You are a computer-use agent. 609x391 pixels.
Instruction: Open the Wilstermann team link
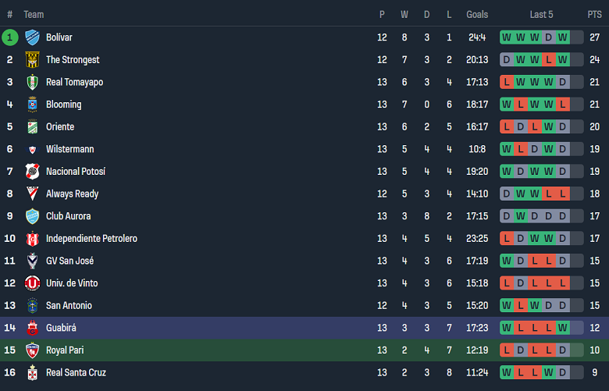pos(69,149)
